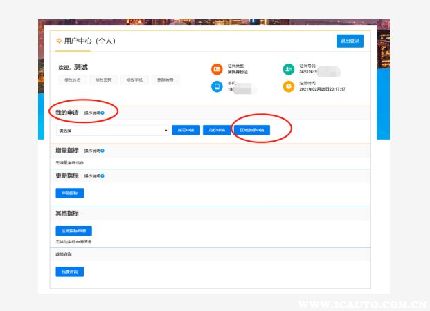The height and width of the screenshot is (311, 430).
Task: Open help icon next to 更新指标
Action: [x=103, y=176]
